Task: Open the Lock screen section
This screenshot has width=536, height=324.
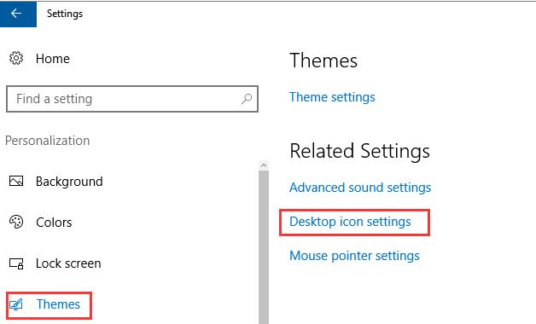Action: 68,263
